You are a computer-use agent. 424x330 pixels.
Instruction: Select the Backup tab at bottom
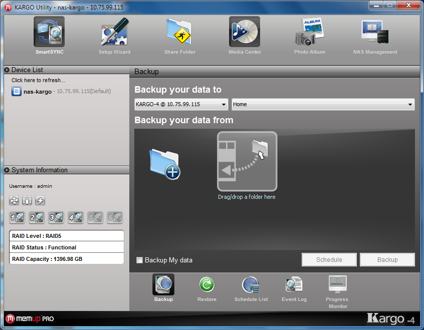tap(163, 288)
